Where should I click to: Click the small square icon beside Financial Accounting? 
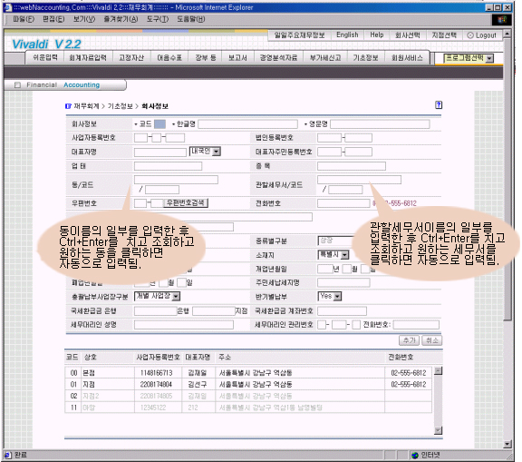(17, 85)
